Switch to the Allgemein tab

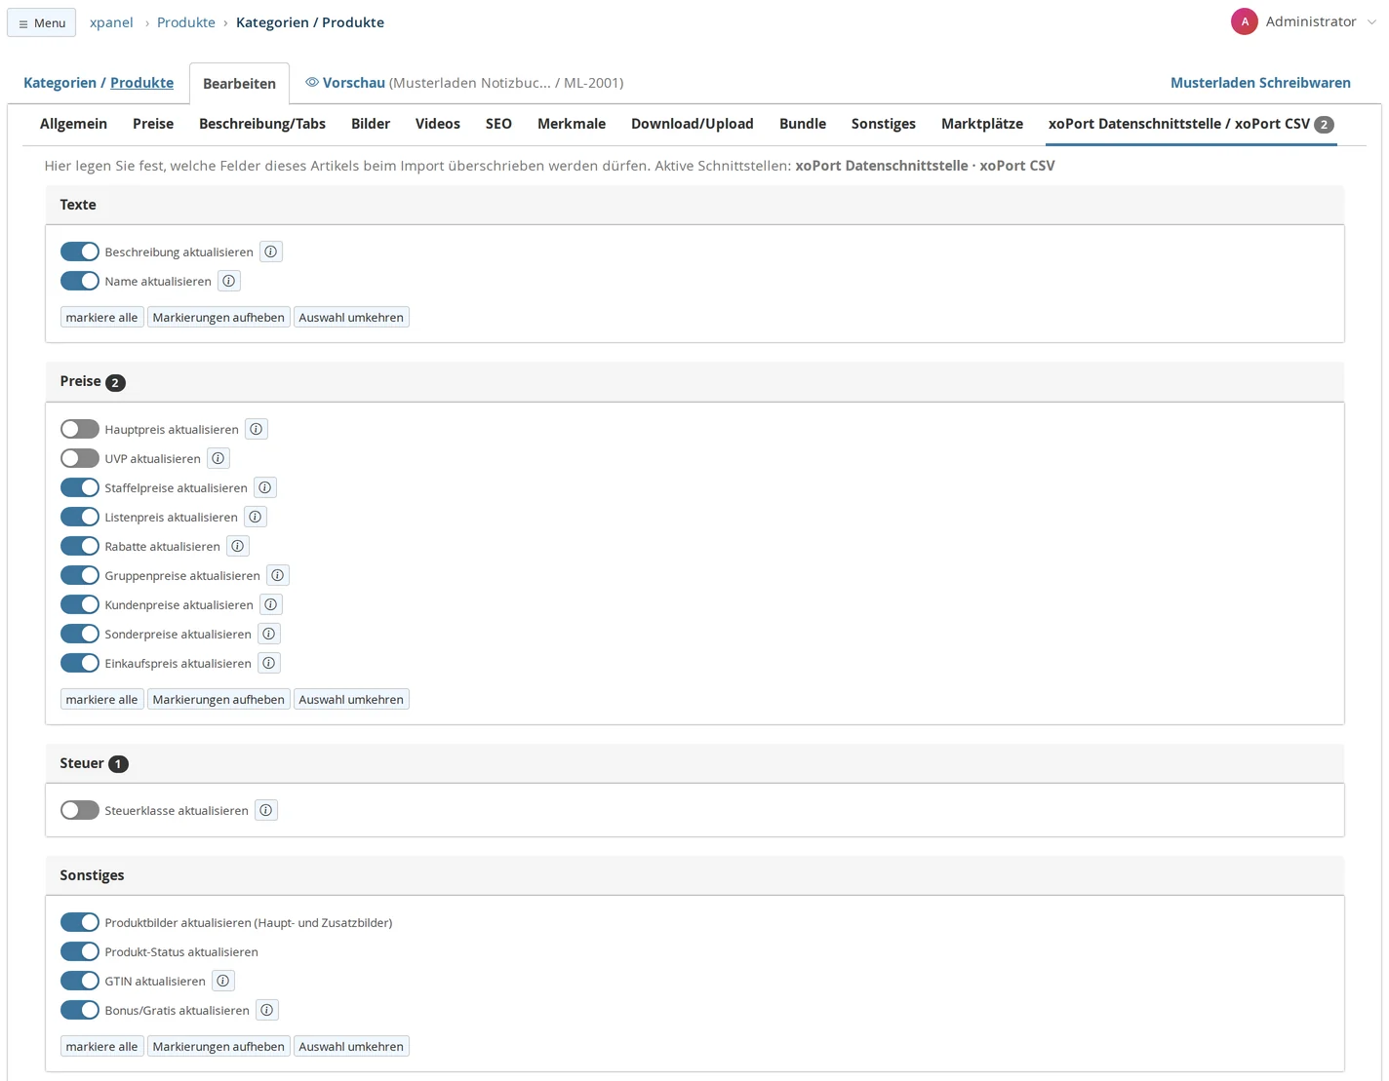[x=73, y=124]
